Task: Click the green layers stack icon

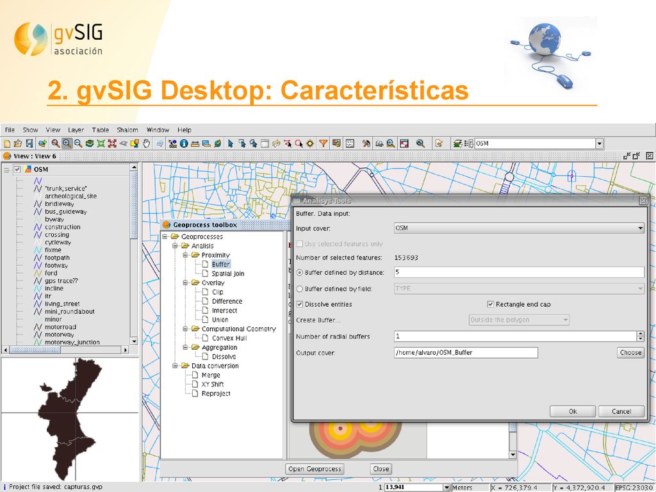Action: (90, 143)
